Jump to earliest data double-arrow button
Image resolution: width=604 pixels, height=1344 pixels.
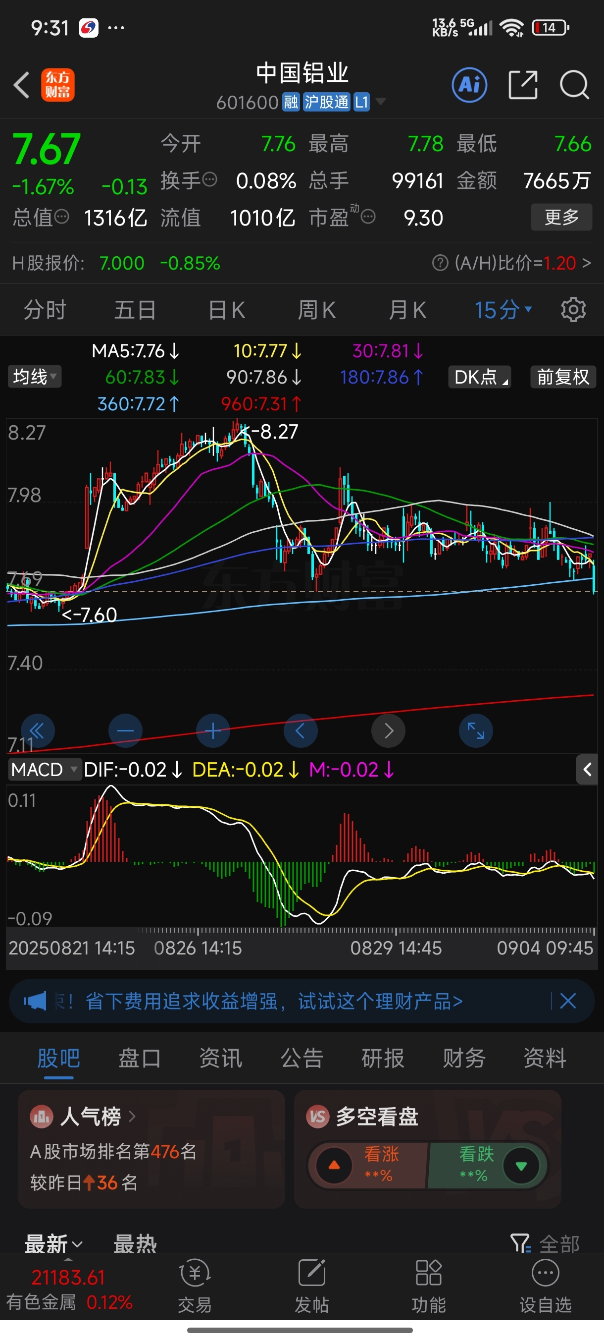(38, 730)
